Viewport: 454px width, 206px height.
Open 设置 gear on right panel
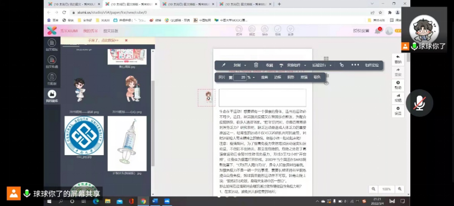pyautogui.click(x=398, y=111)
